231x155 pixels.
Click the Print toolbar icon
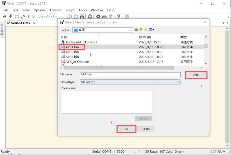(90, 17)
